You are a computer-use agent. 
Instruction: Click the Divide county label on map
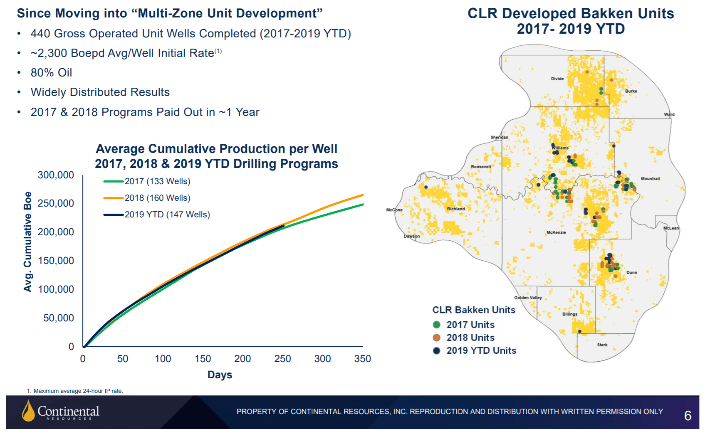coord(557,79)
